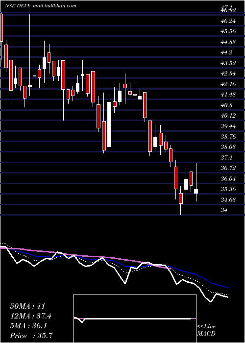Click the NSE DEVX chart title
This screenshot has width=245, height=343.
tap(18, 6)
